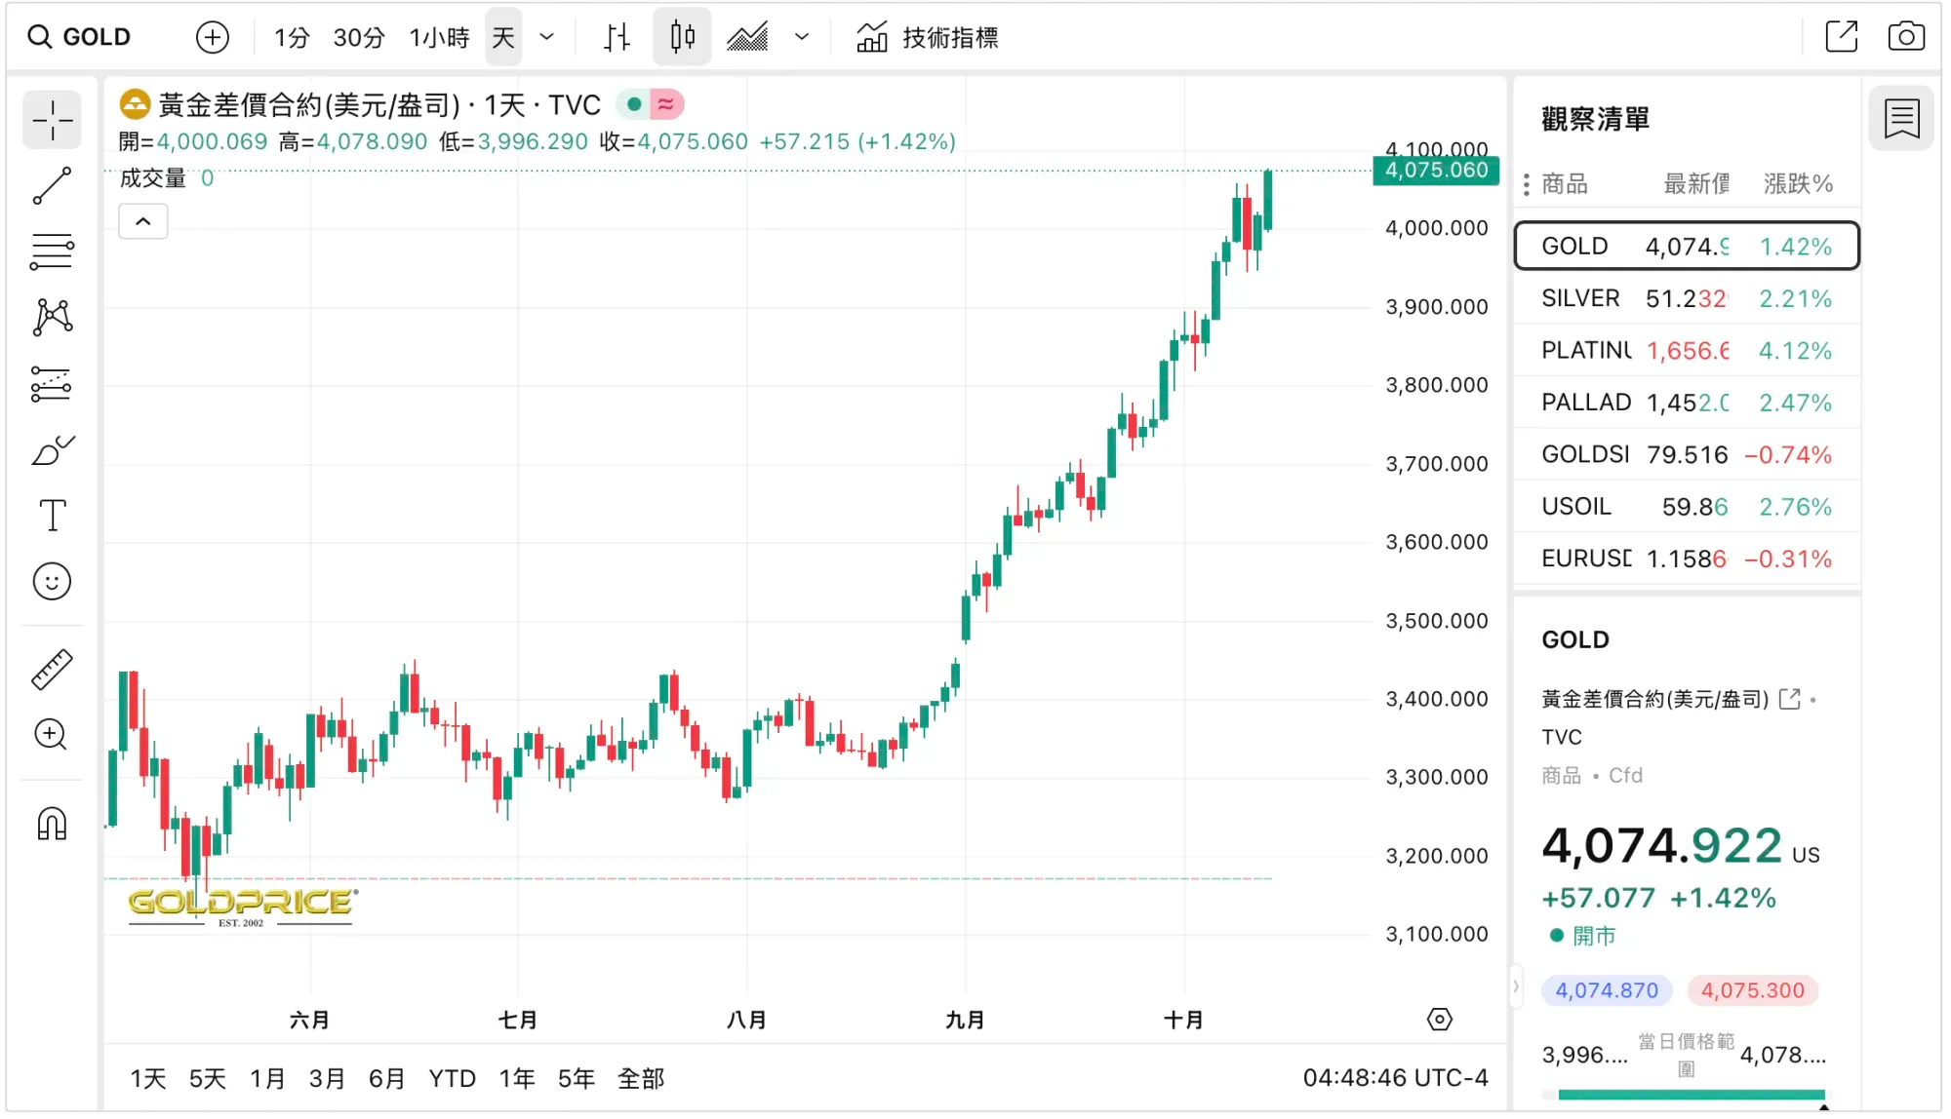Viewport: 1951px width, 1119px height.
Task: Select the YTD range tab
Action: (x=452, y=1078)
